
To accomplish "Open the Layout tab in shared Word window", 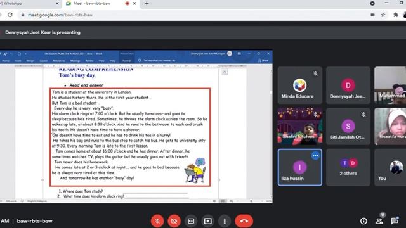I will [x=44, y=61].
